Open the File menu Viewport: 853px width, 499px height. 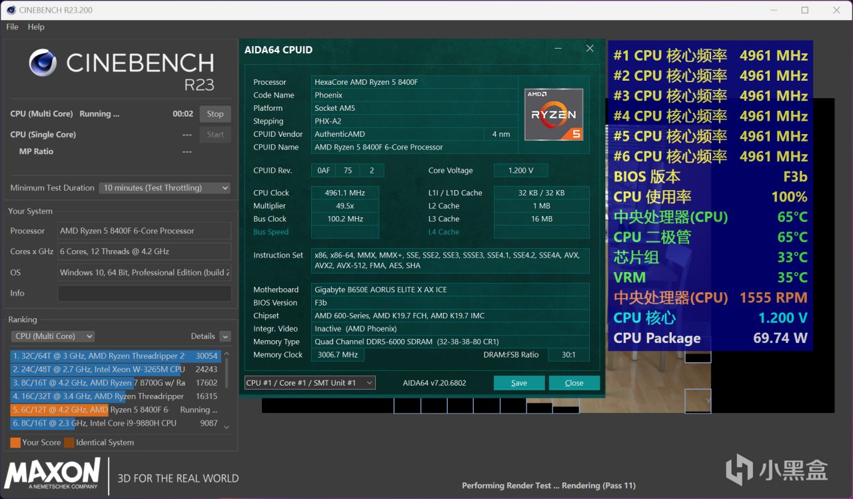click(12, 27)
